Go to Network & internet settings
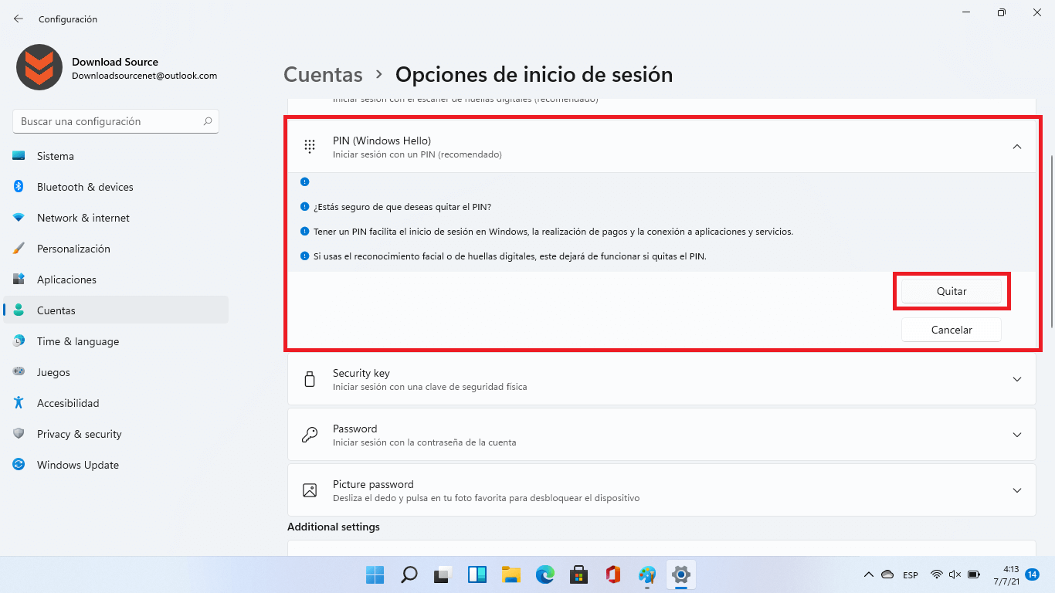1055x593 pixels. [116, 218]
